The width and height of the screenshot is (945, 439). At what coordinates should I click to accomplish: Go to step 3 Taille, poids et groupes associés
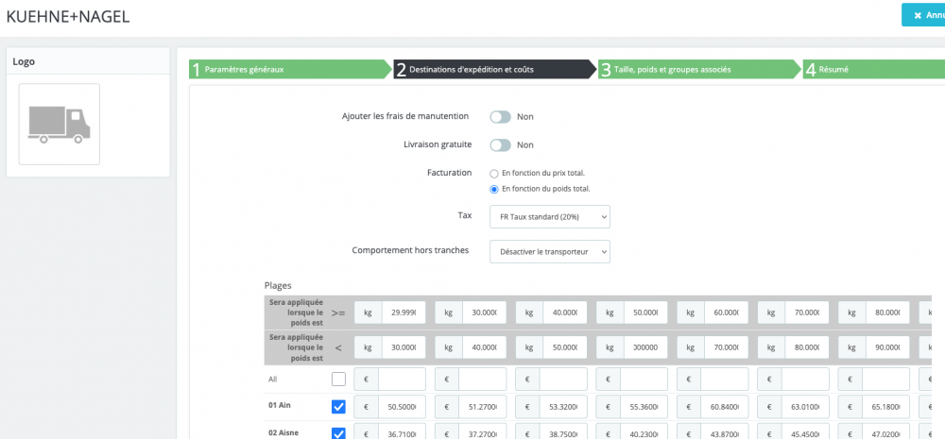pos(699,69)
